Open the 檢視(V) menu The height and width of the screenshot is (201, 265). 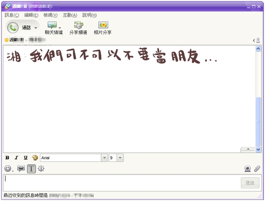coord(50,15)
